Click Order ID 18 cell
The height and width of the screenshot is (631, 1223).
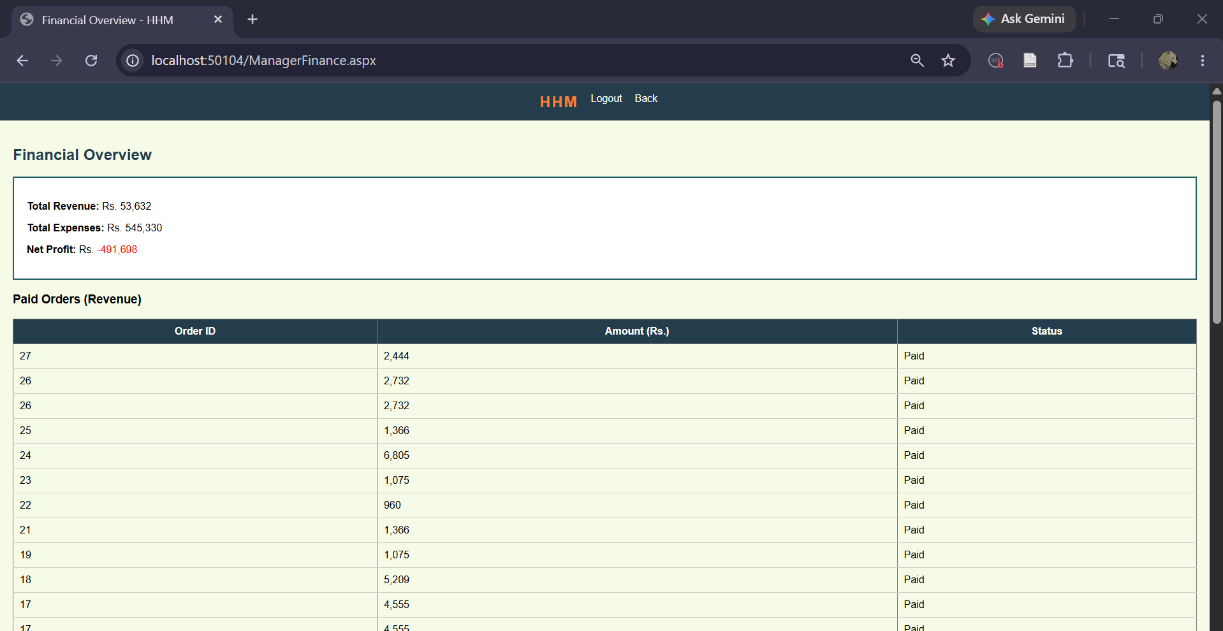point(195,580)
